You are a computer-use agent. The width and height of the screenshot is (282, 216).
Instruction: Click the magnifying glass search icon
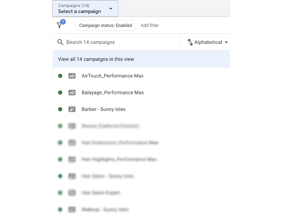point(60,42)
